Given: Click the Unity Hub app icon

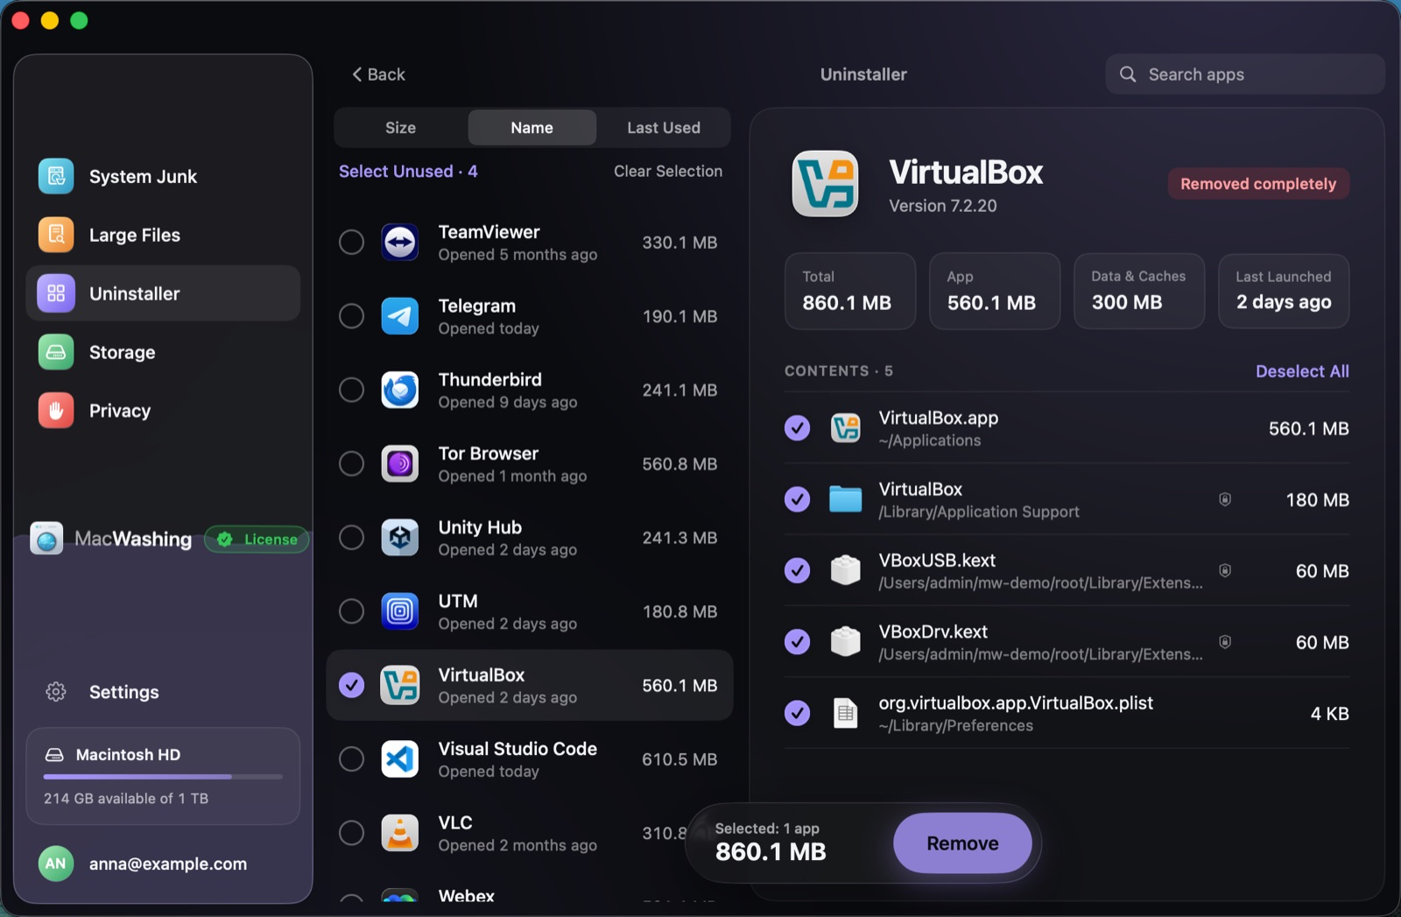Looking at the screenshot, I should click(400, 538).
